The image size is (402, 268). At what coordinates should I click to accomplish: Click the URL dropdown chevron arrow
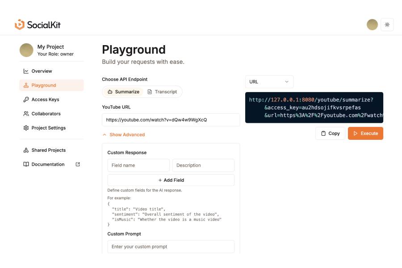pos(287,82)
